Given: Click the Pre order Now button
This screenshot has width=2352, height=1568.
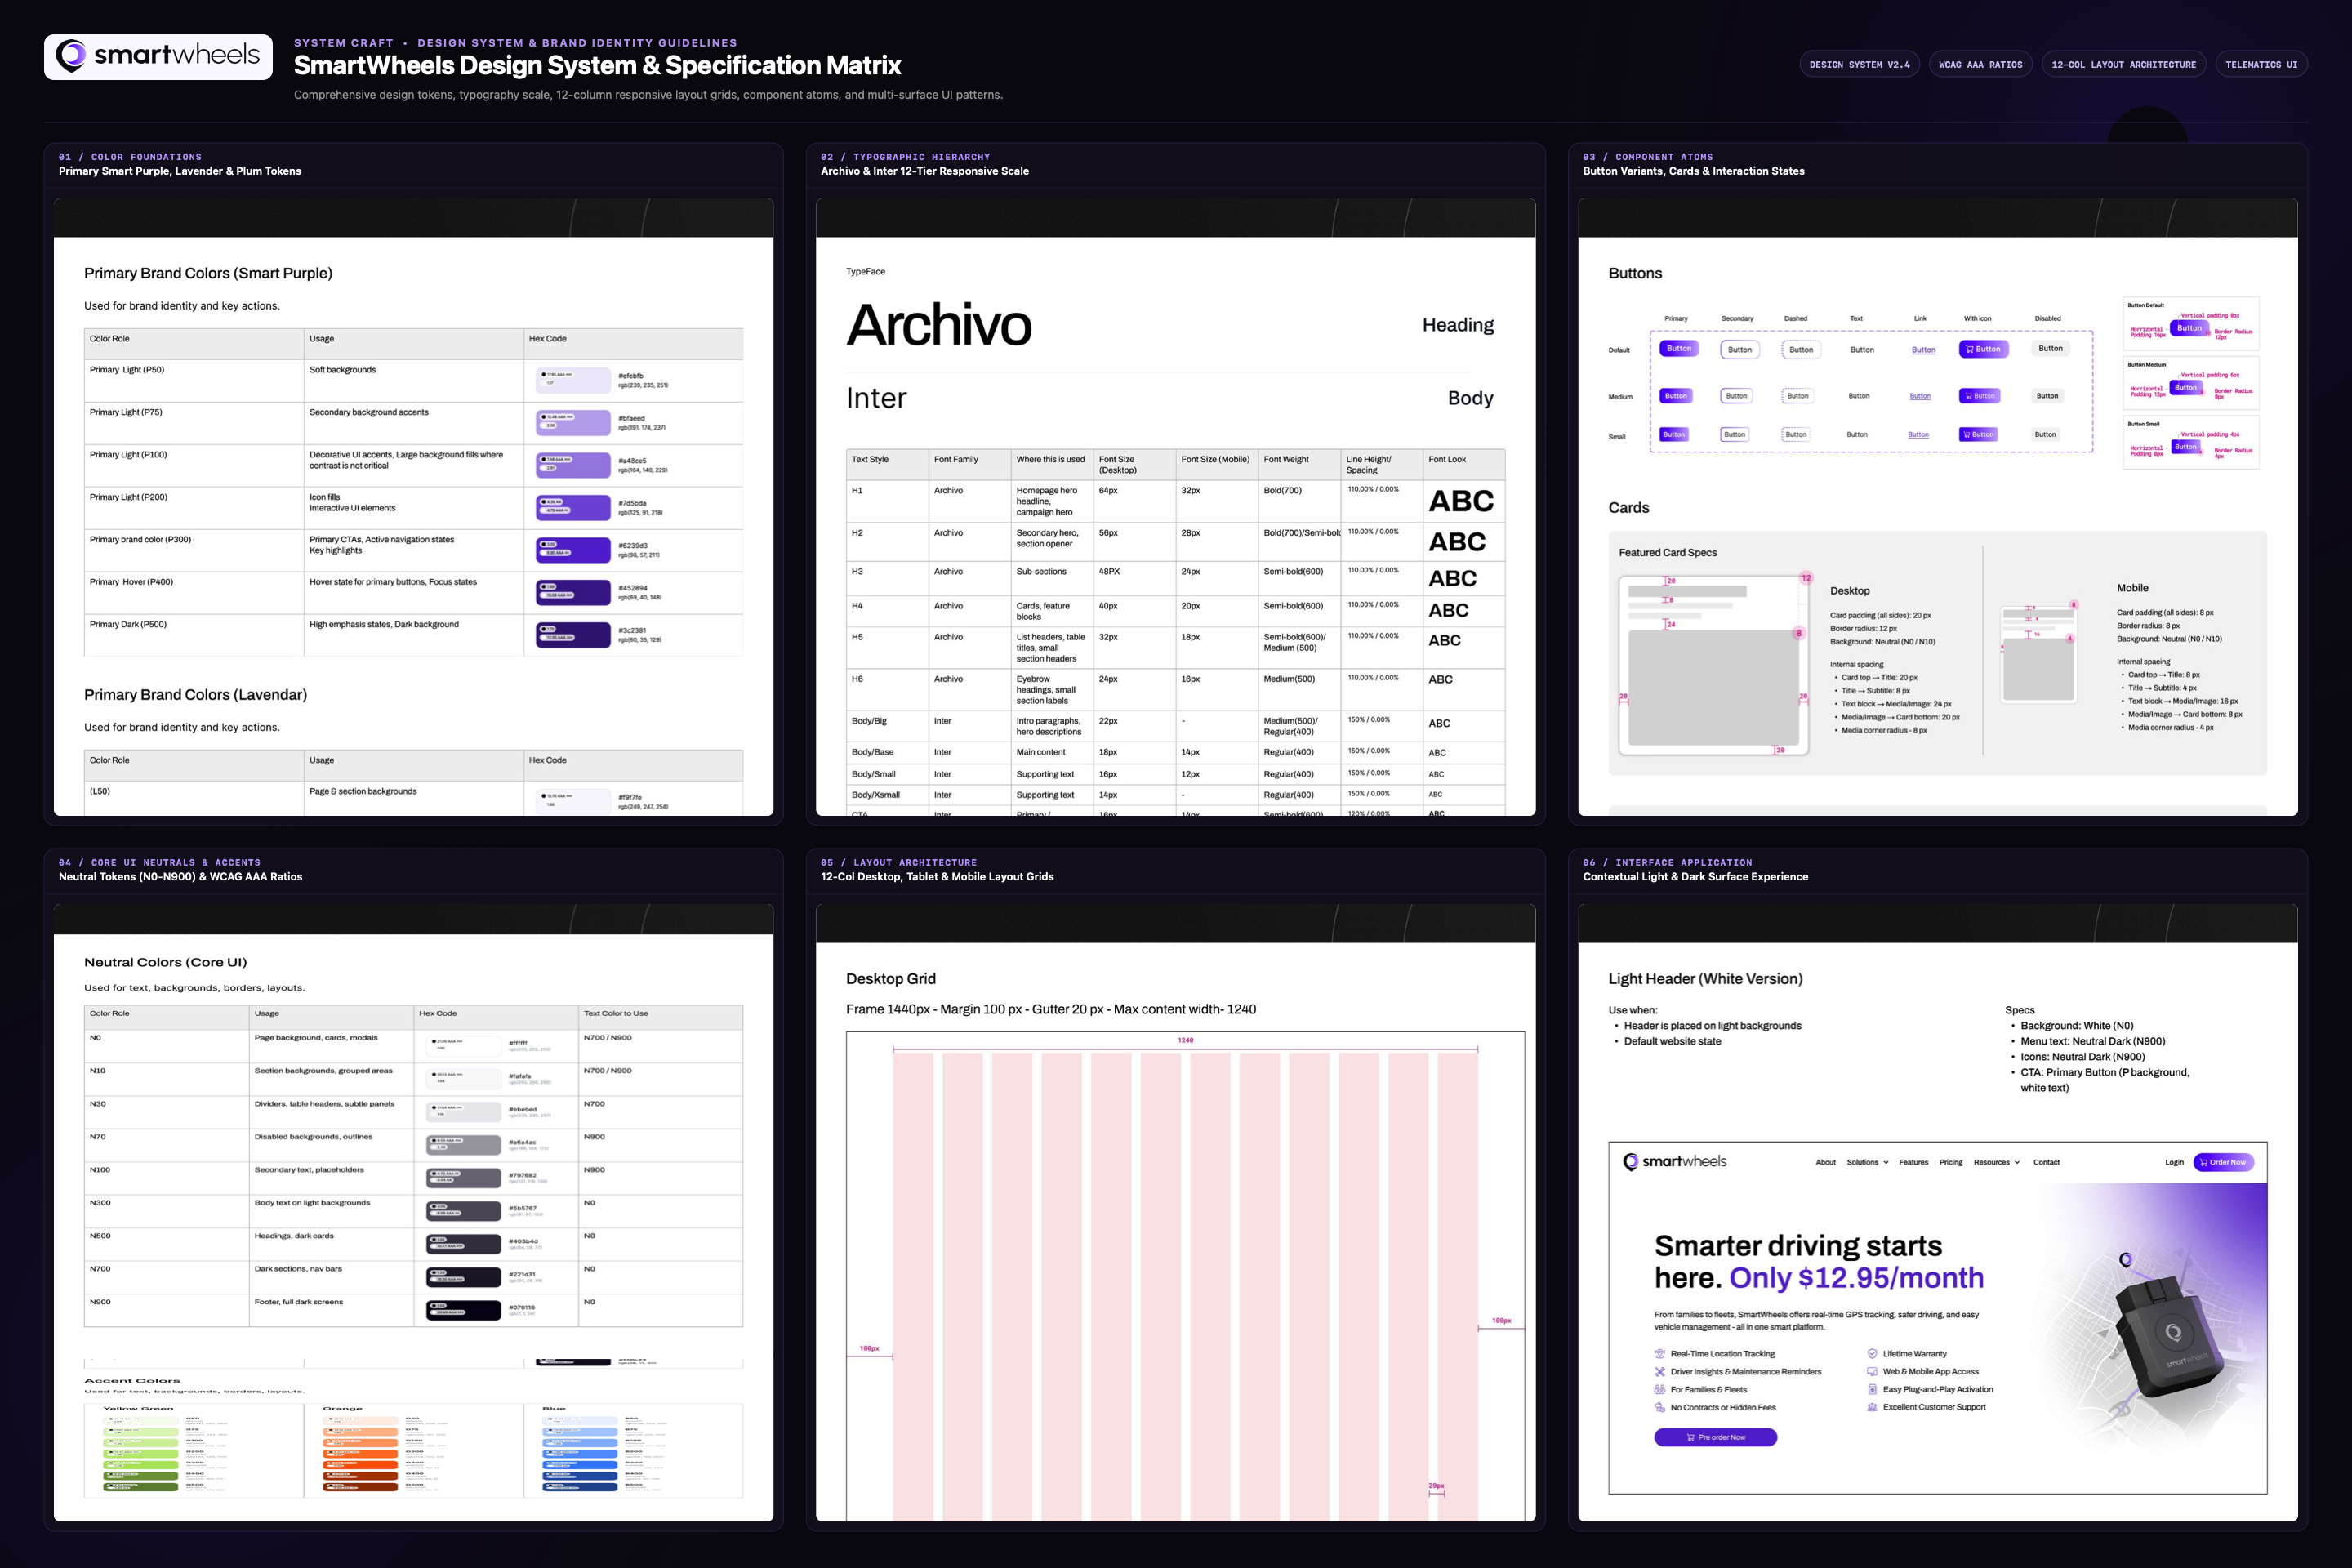Looking at the screenshot, I should point(1716,1438).
